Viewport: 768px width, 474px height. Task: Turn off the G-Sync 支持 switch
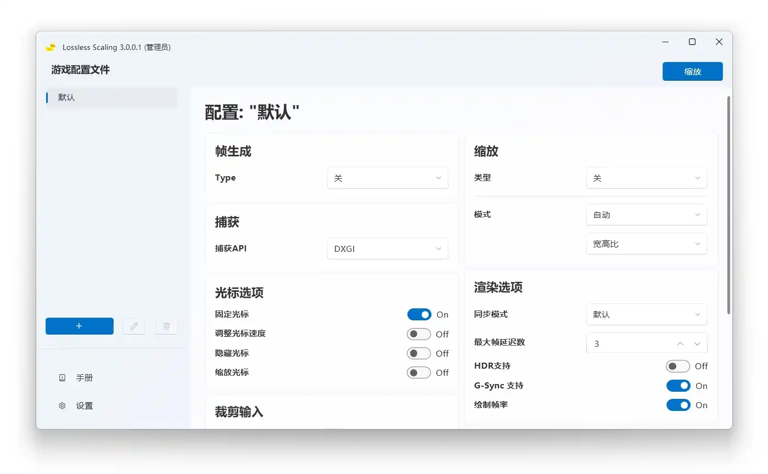tap(678, 386)
